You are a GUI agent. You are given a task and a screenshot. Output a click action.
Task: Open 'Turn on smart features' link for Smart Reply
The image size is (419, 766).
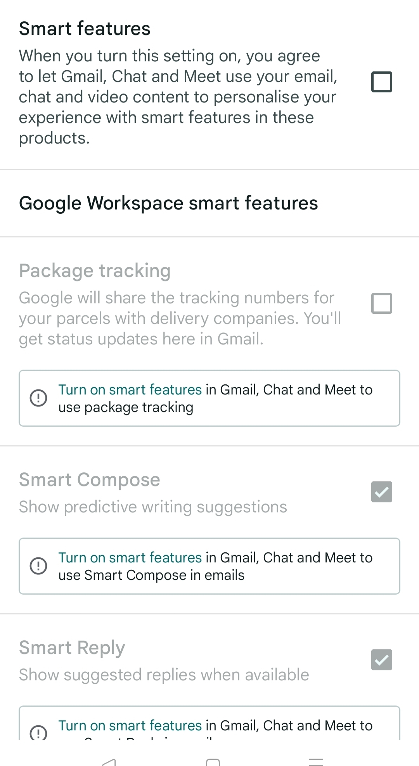click(x=130, y=726)
